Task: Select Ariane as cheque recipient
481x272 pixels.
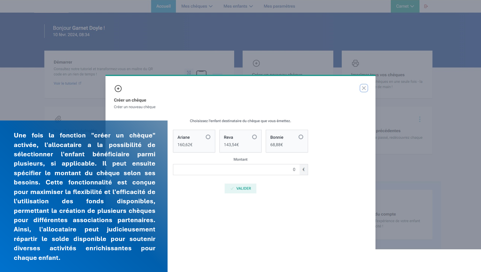Action: [208, 137]
